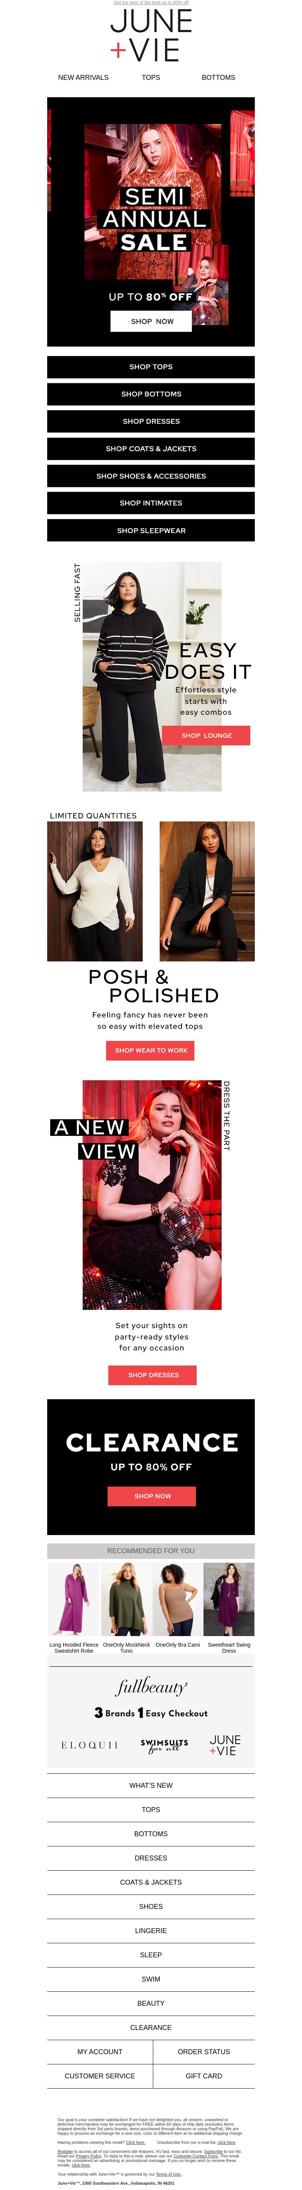Viewport: 302px width, 2190px height.
Task: Click Shop Wear To Work button
Action: point(151,1051)
